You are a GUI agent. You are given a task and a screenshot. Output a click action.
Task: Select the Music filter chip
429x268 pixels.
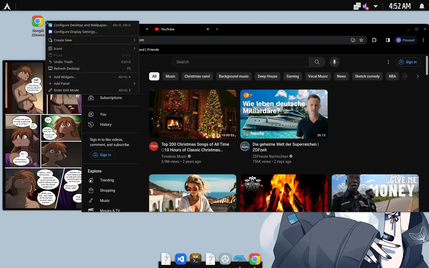(x=170, y=76)
